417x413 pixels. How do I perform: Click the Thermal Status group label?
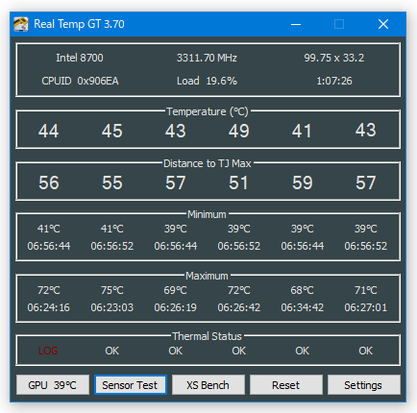(x=207, y=336)
